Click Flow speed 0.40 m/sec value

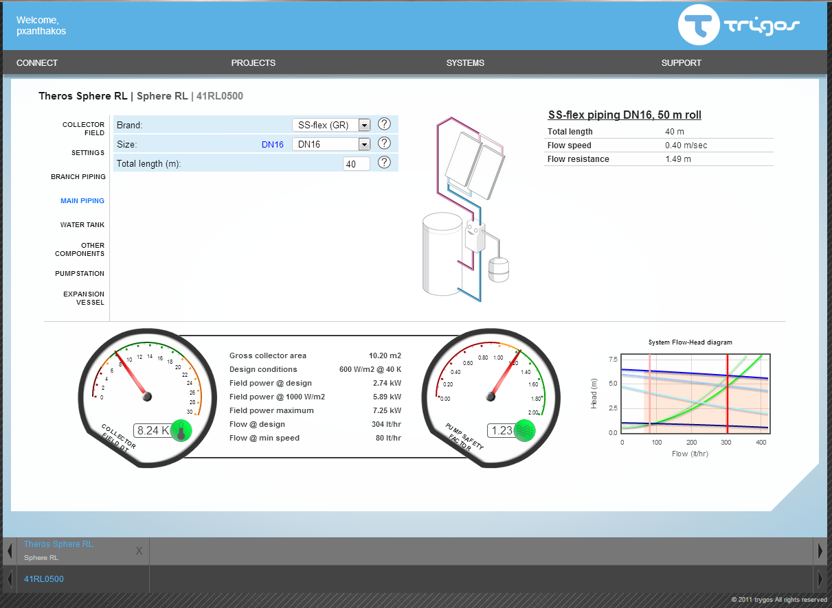tap(686, 145)
